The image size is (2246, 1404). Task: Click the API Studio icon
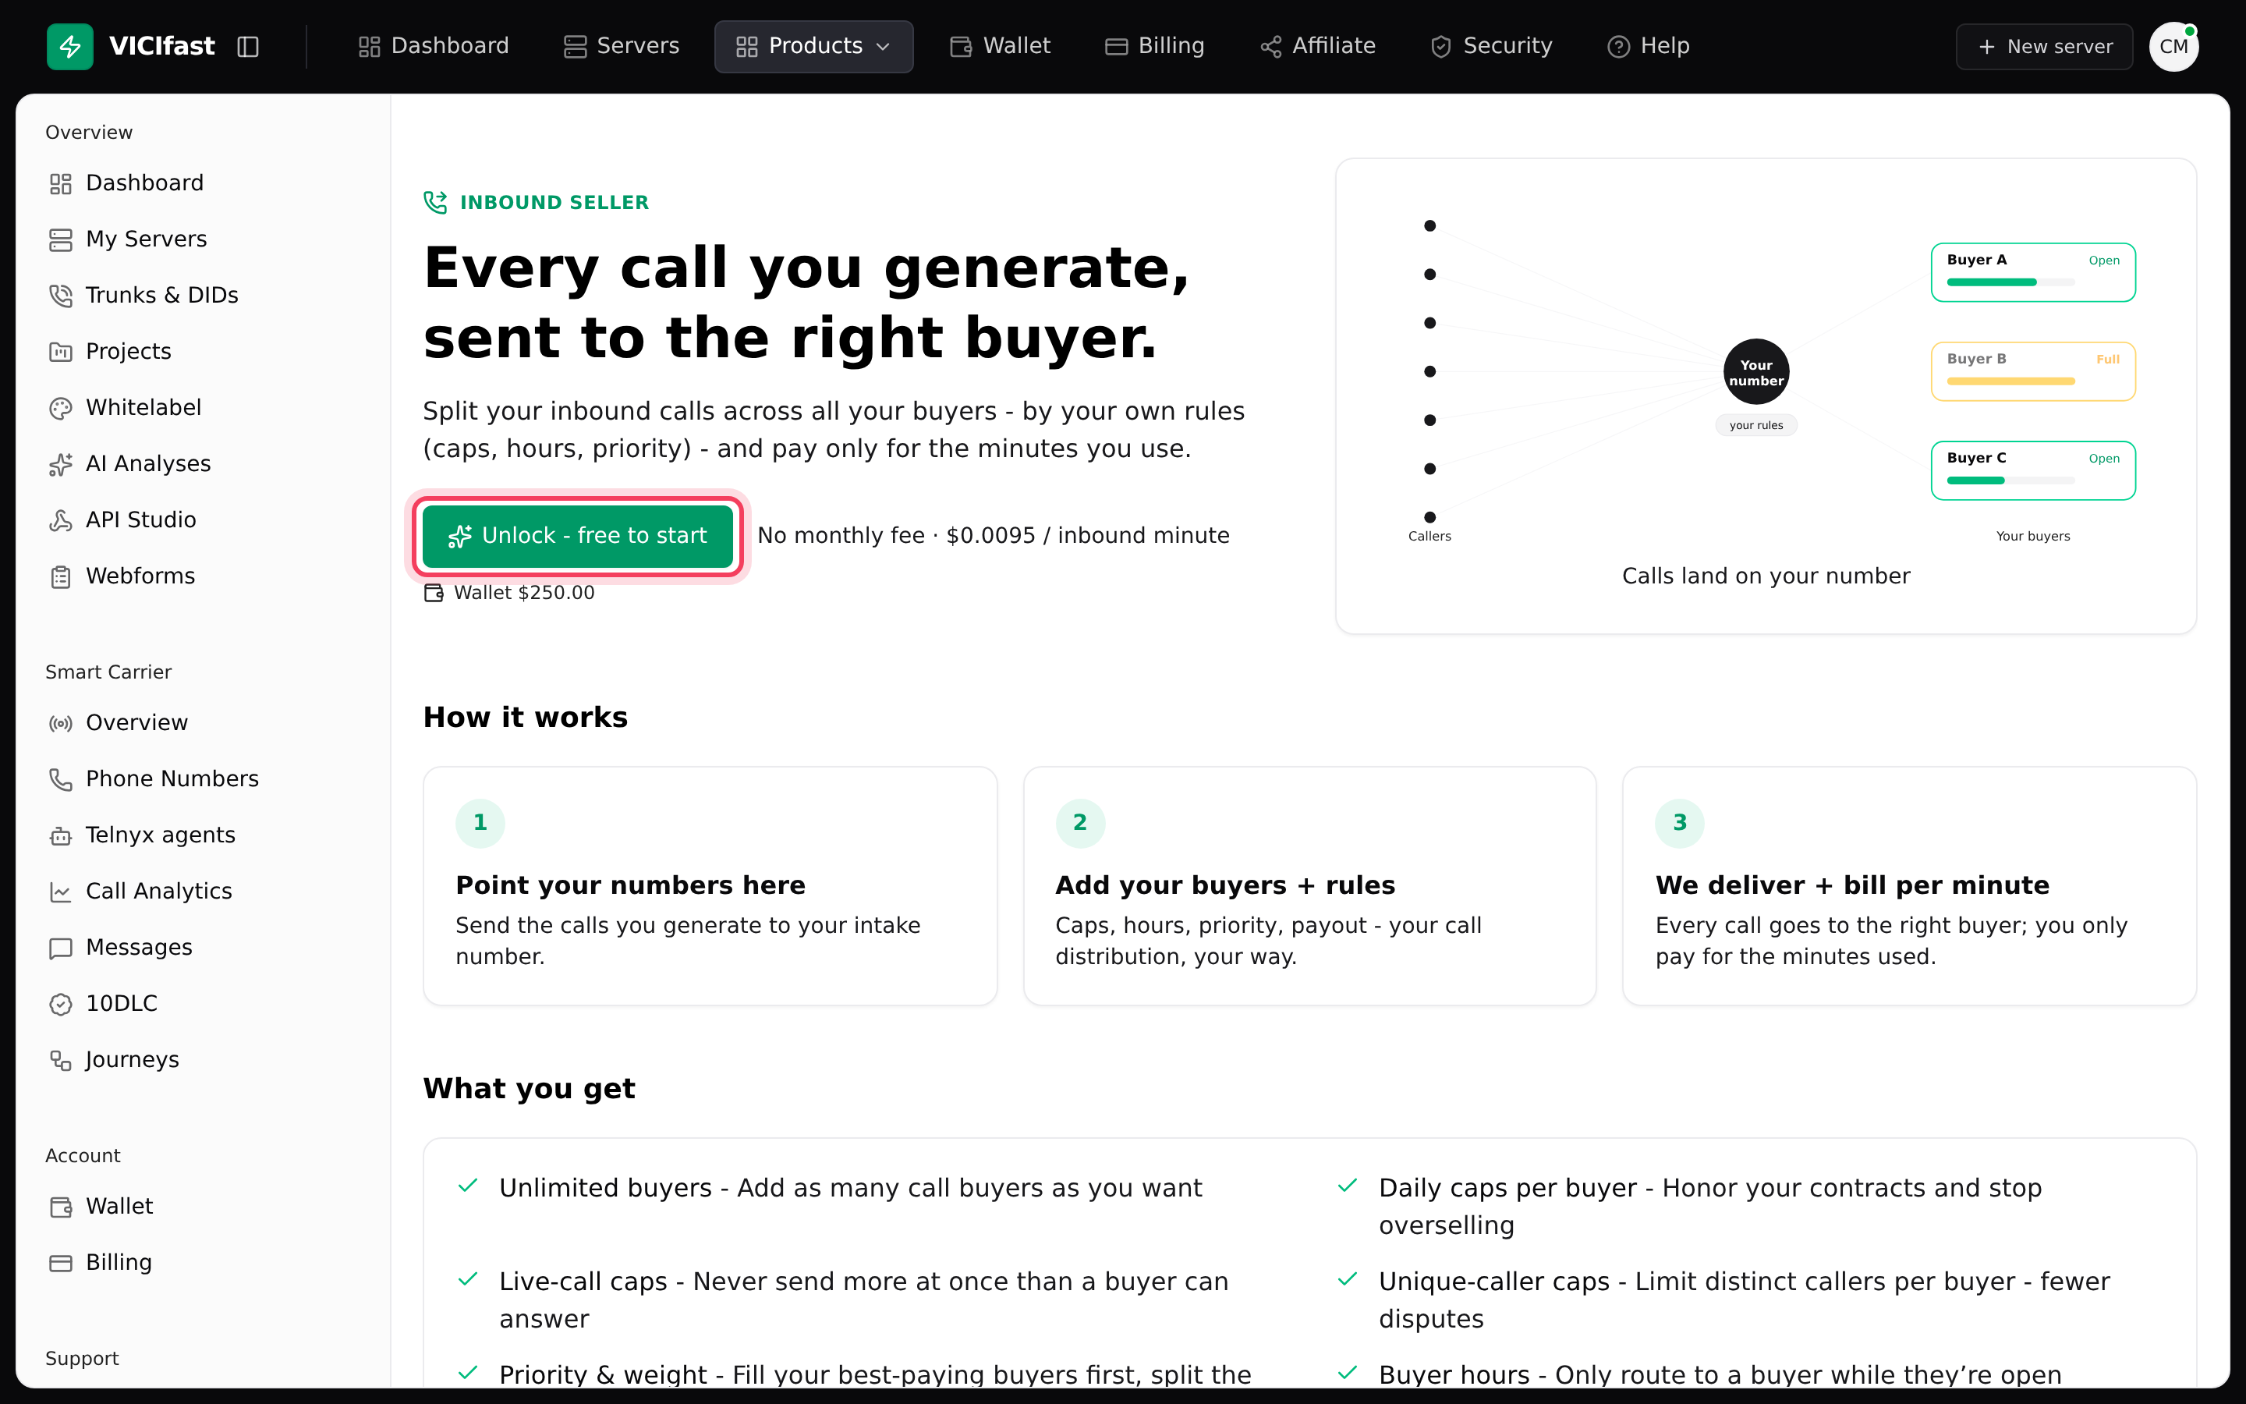pyautogui.click(x=60, y=521)
